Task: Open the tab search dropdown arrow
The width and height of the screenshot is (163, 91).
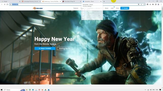Action: coord(149,1)
